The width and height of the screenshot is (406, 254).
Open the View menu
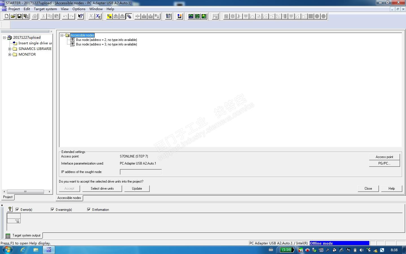pos(65,9)
